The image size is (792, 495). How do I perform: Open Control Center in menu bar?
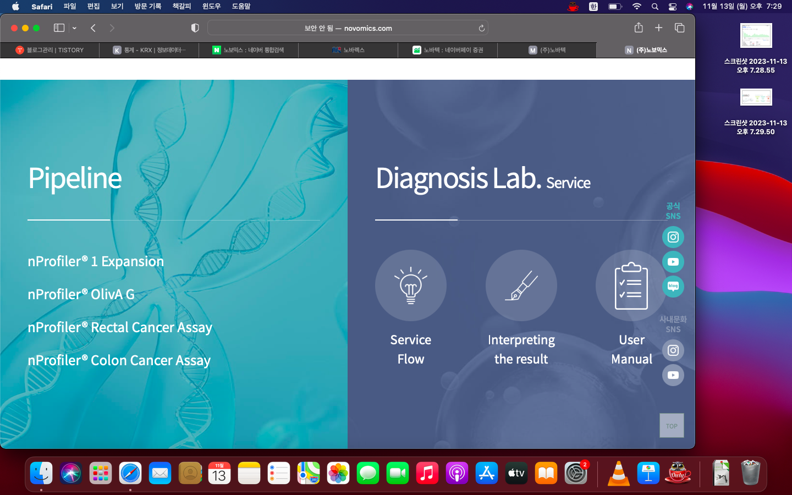coord(672,7)
